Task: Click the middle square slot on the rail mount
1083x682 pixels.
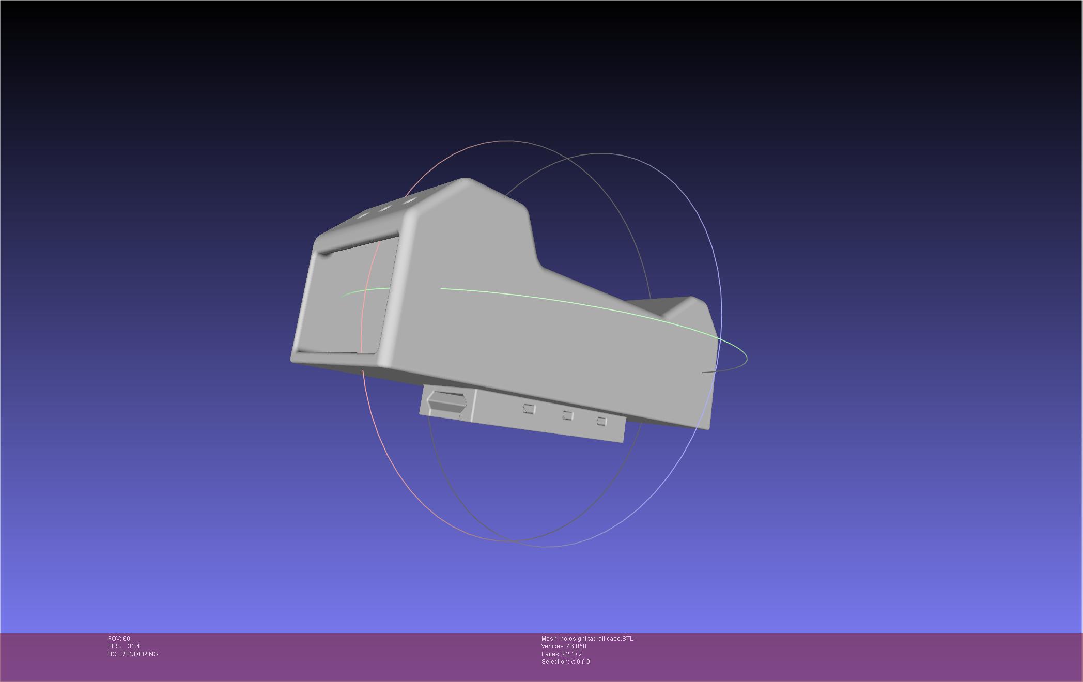Action: (x=568, y=415)
